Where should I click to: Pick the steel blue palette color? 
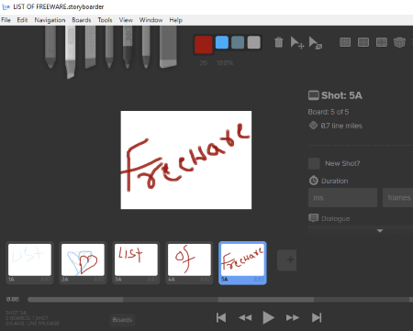click(238, 42)
